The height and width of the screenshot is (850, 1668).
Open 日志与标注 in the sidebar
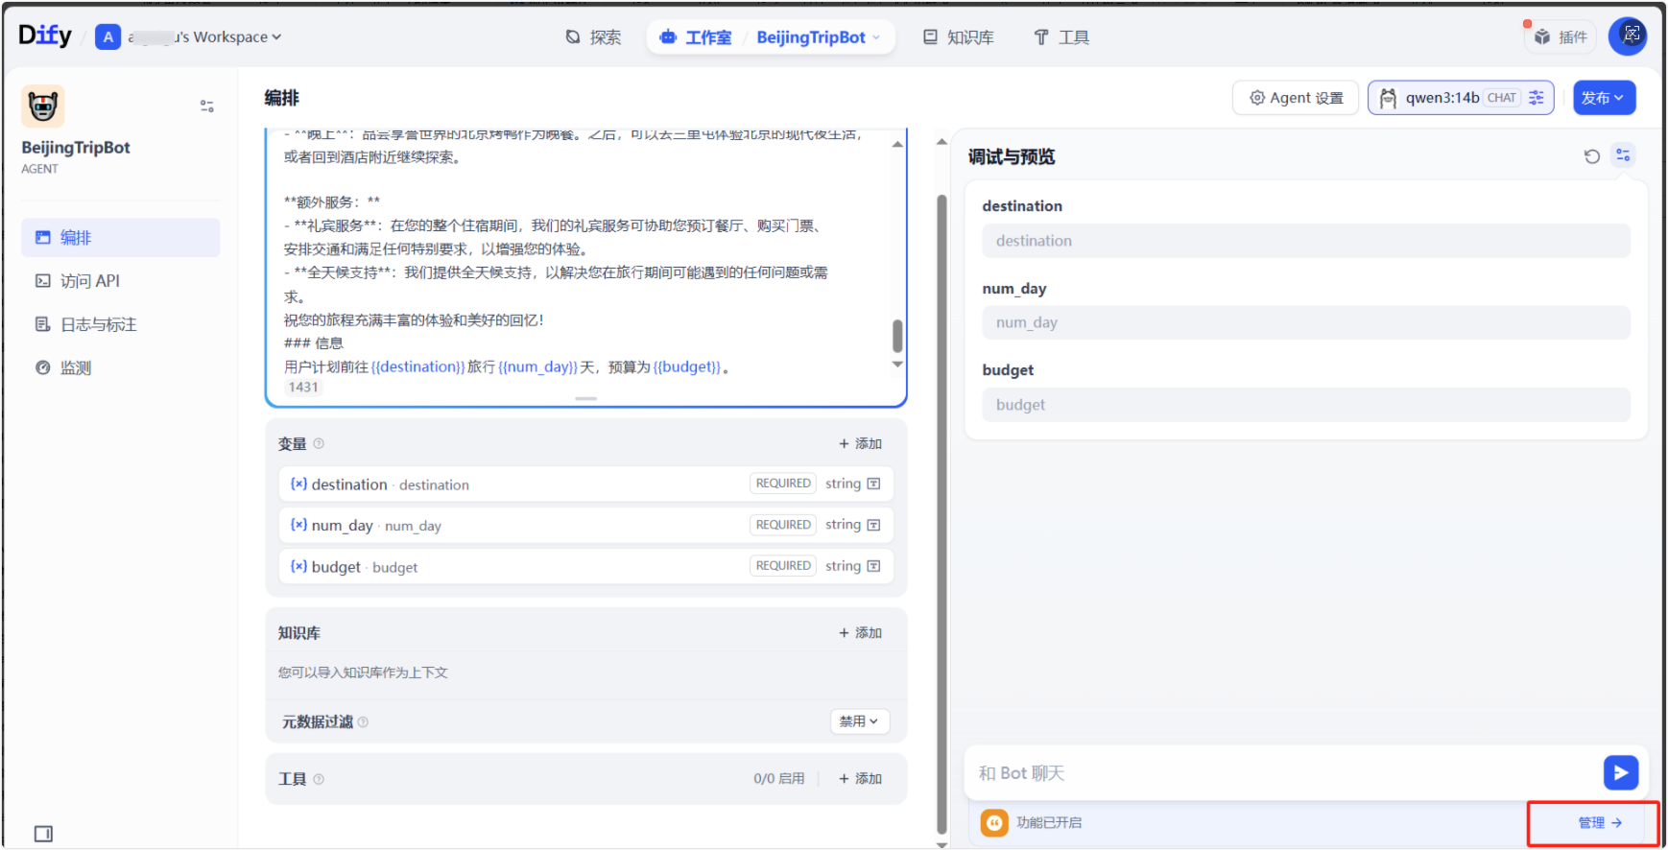coord(121,324)
